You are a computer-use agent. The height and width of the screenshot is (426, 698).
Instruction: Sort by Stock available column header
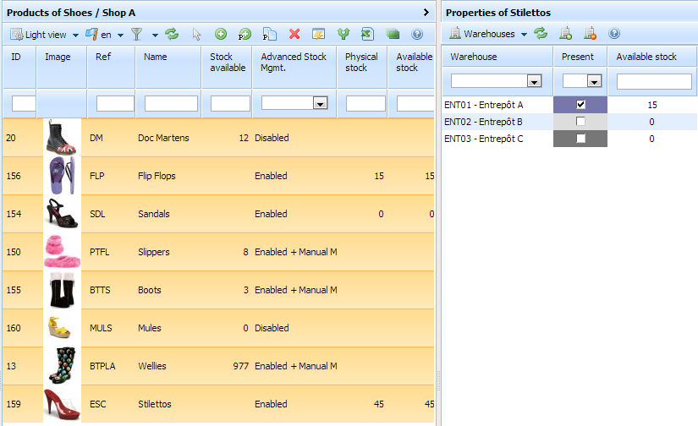tap(227, 63)
